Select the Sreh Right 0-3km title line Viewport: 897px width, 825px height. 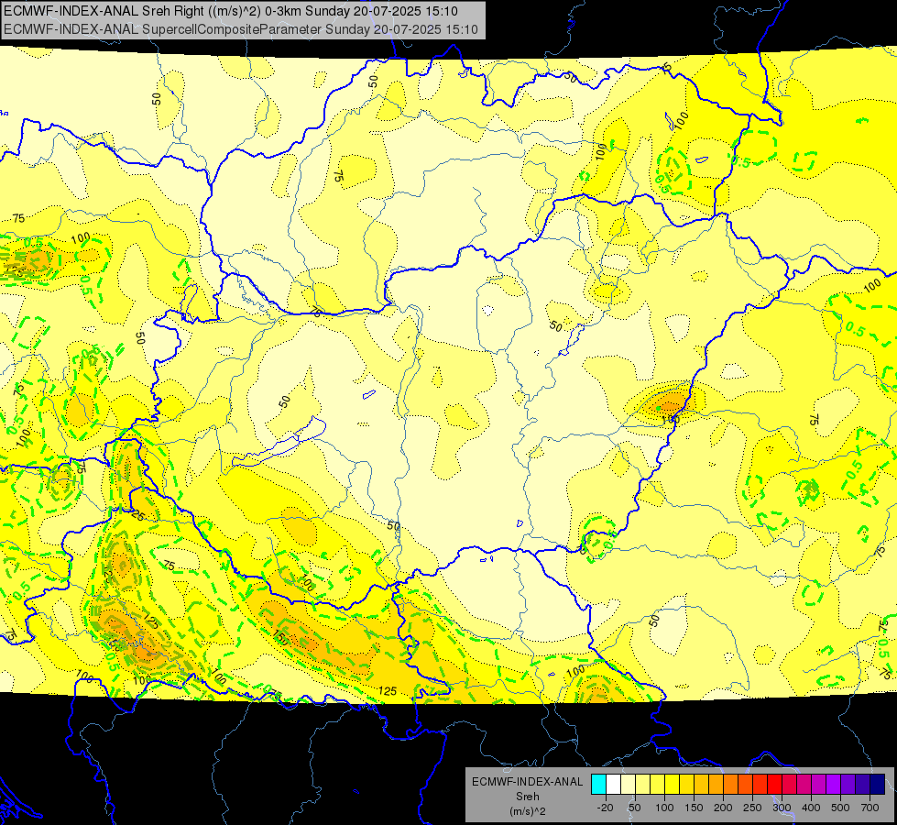231,10
